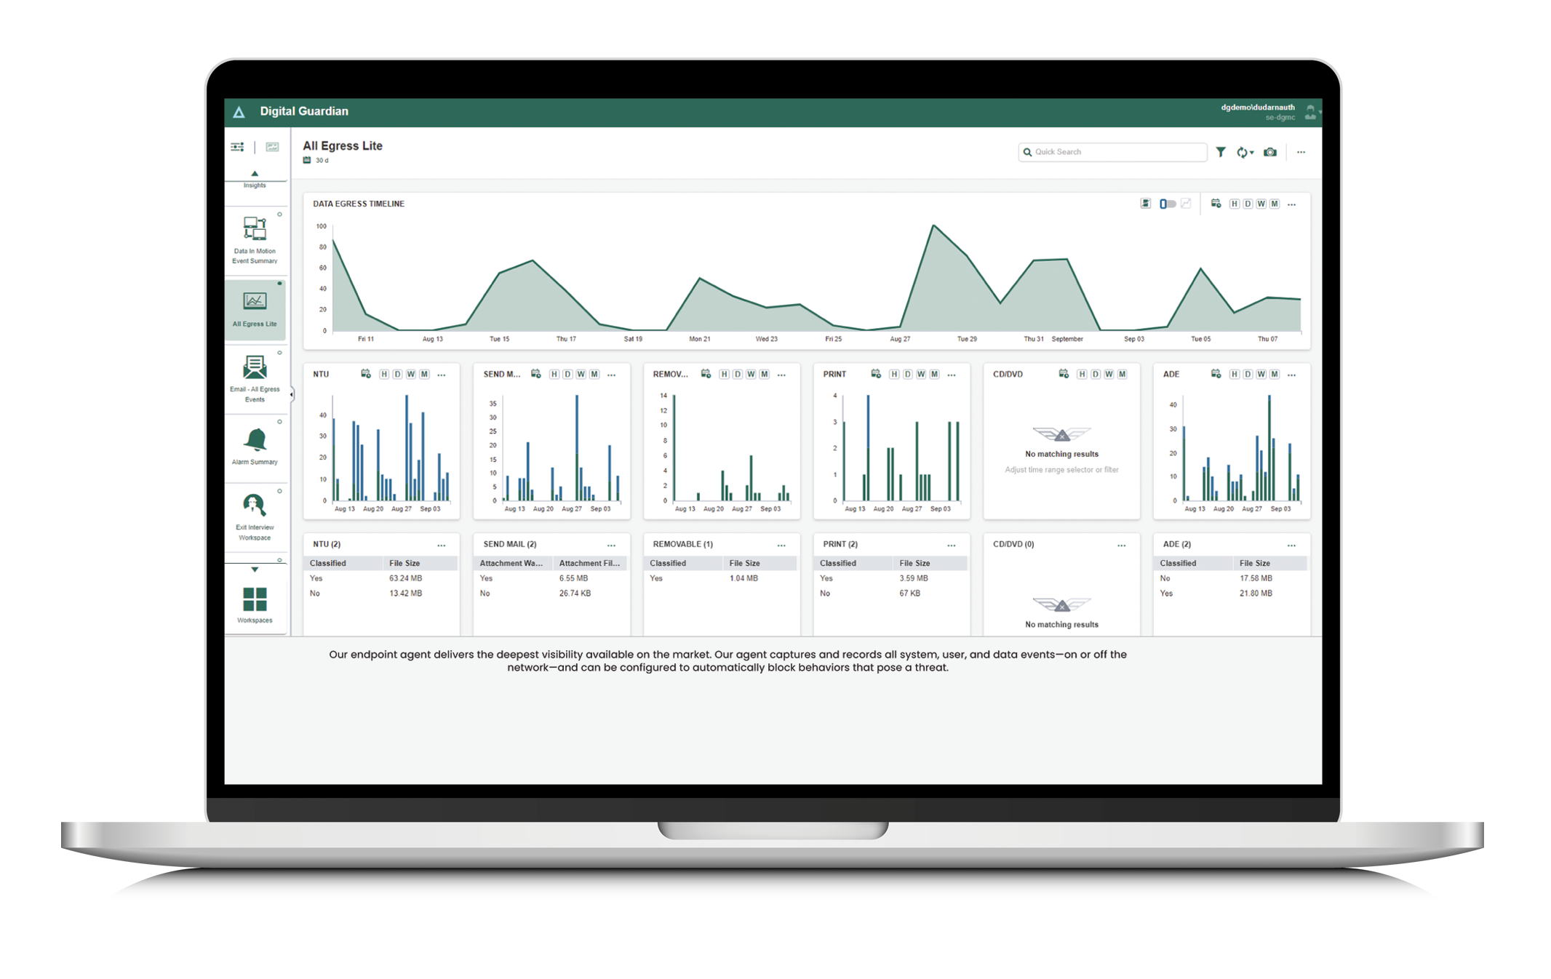
Task: Open options menu for SEND MAIL (2) table
Action: [x=612, y=545]
